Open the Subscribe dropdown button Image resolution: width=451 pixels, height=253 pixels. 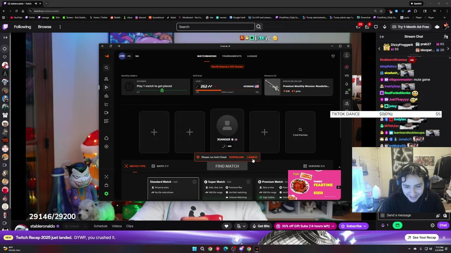pyautogui.click(x=354, y=226)
